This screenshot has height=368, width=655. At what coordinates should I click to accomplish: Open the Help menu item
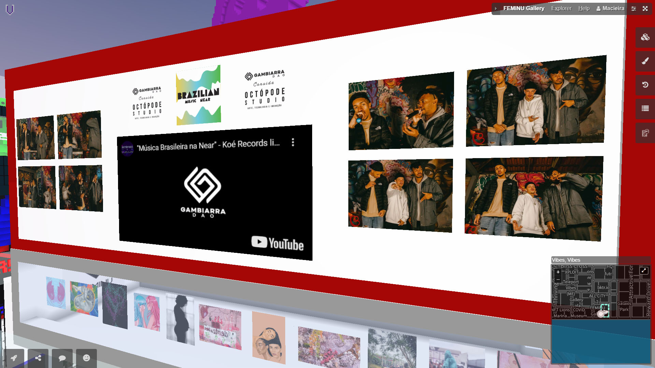[584, 9]
